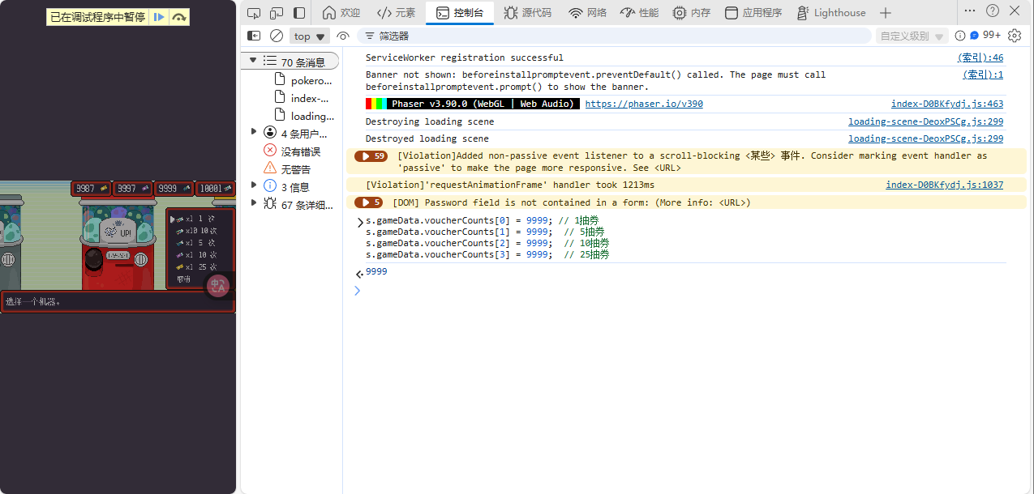Screen dimensions: 1034x494
Task: Expand the 70 条消息 tree group
Action: click(x=253, y=62)
